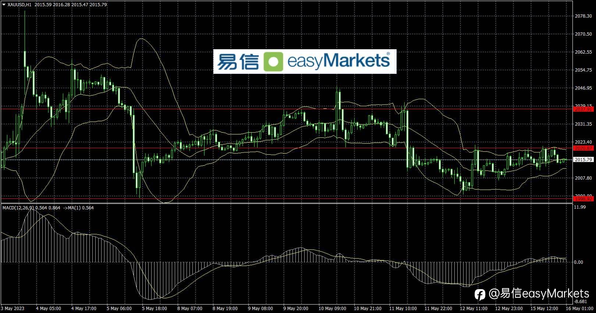Click the 2007.80 price scale value

click(x=583, y=178)
